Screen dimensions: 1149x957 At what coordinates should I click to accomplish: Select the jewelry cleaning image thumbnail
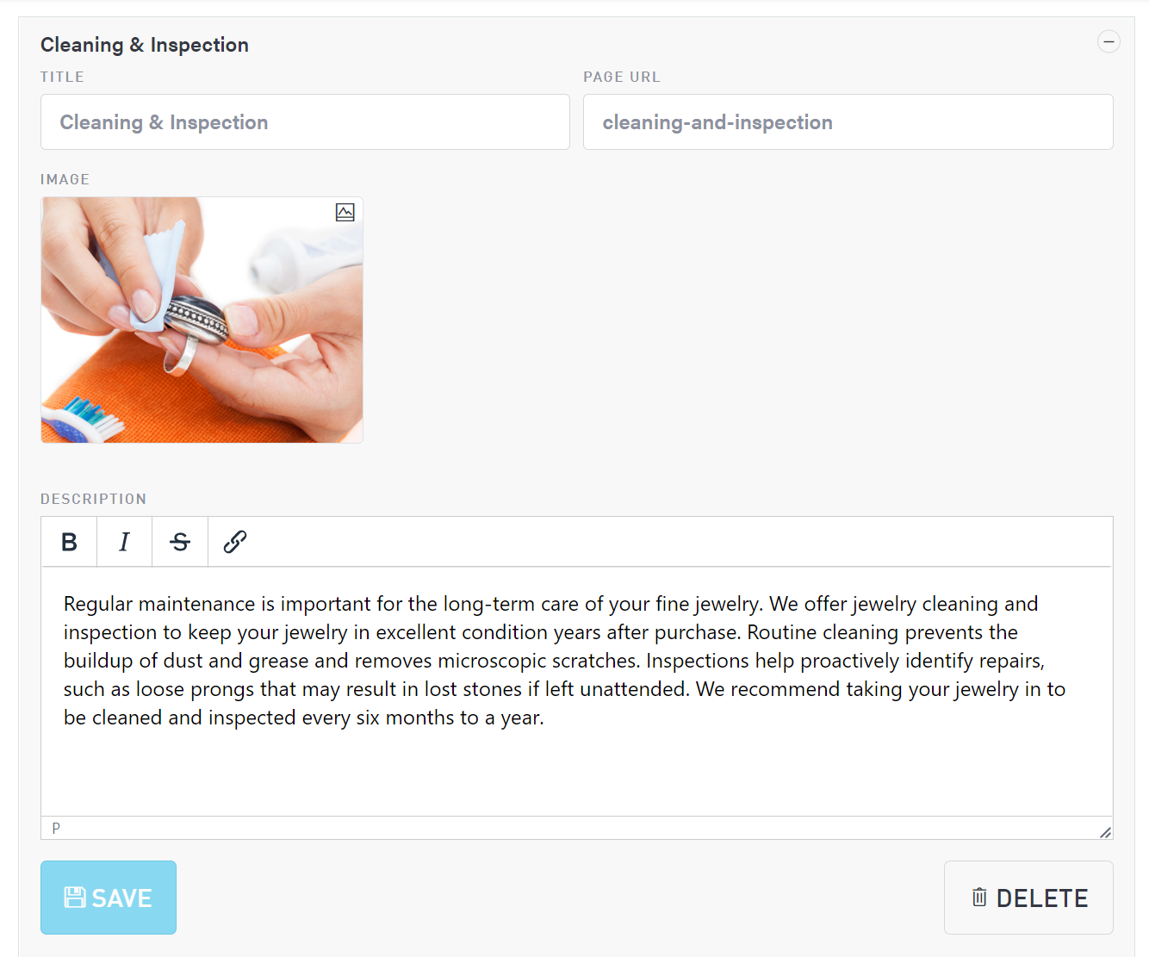[202, 320]
